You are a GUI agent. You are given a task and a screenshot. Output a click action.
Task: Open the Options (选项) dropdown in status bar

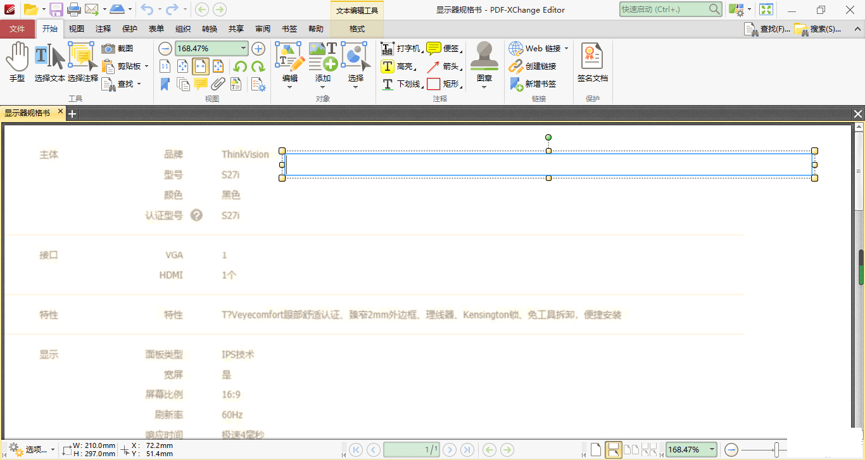pyautogui.click(x=31, y=450)
